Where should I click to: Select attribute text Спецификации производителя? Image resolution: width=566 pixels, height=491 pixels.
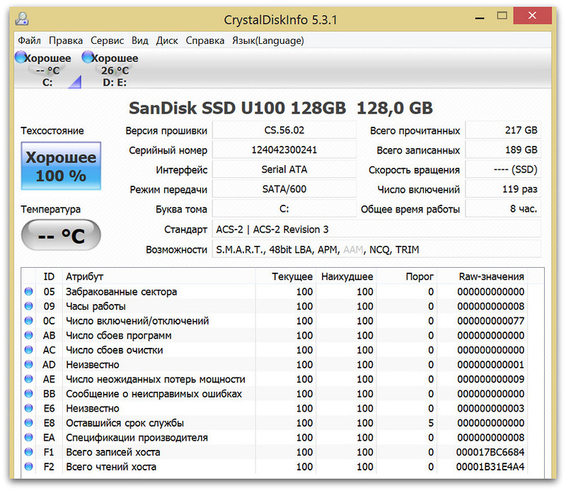tap(137, 437)
